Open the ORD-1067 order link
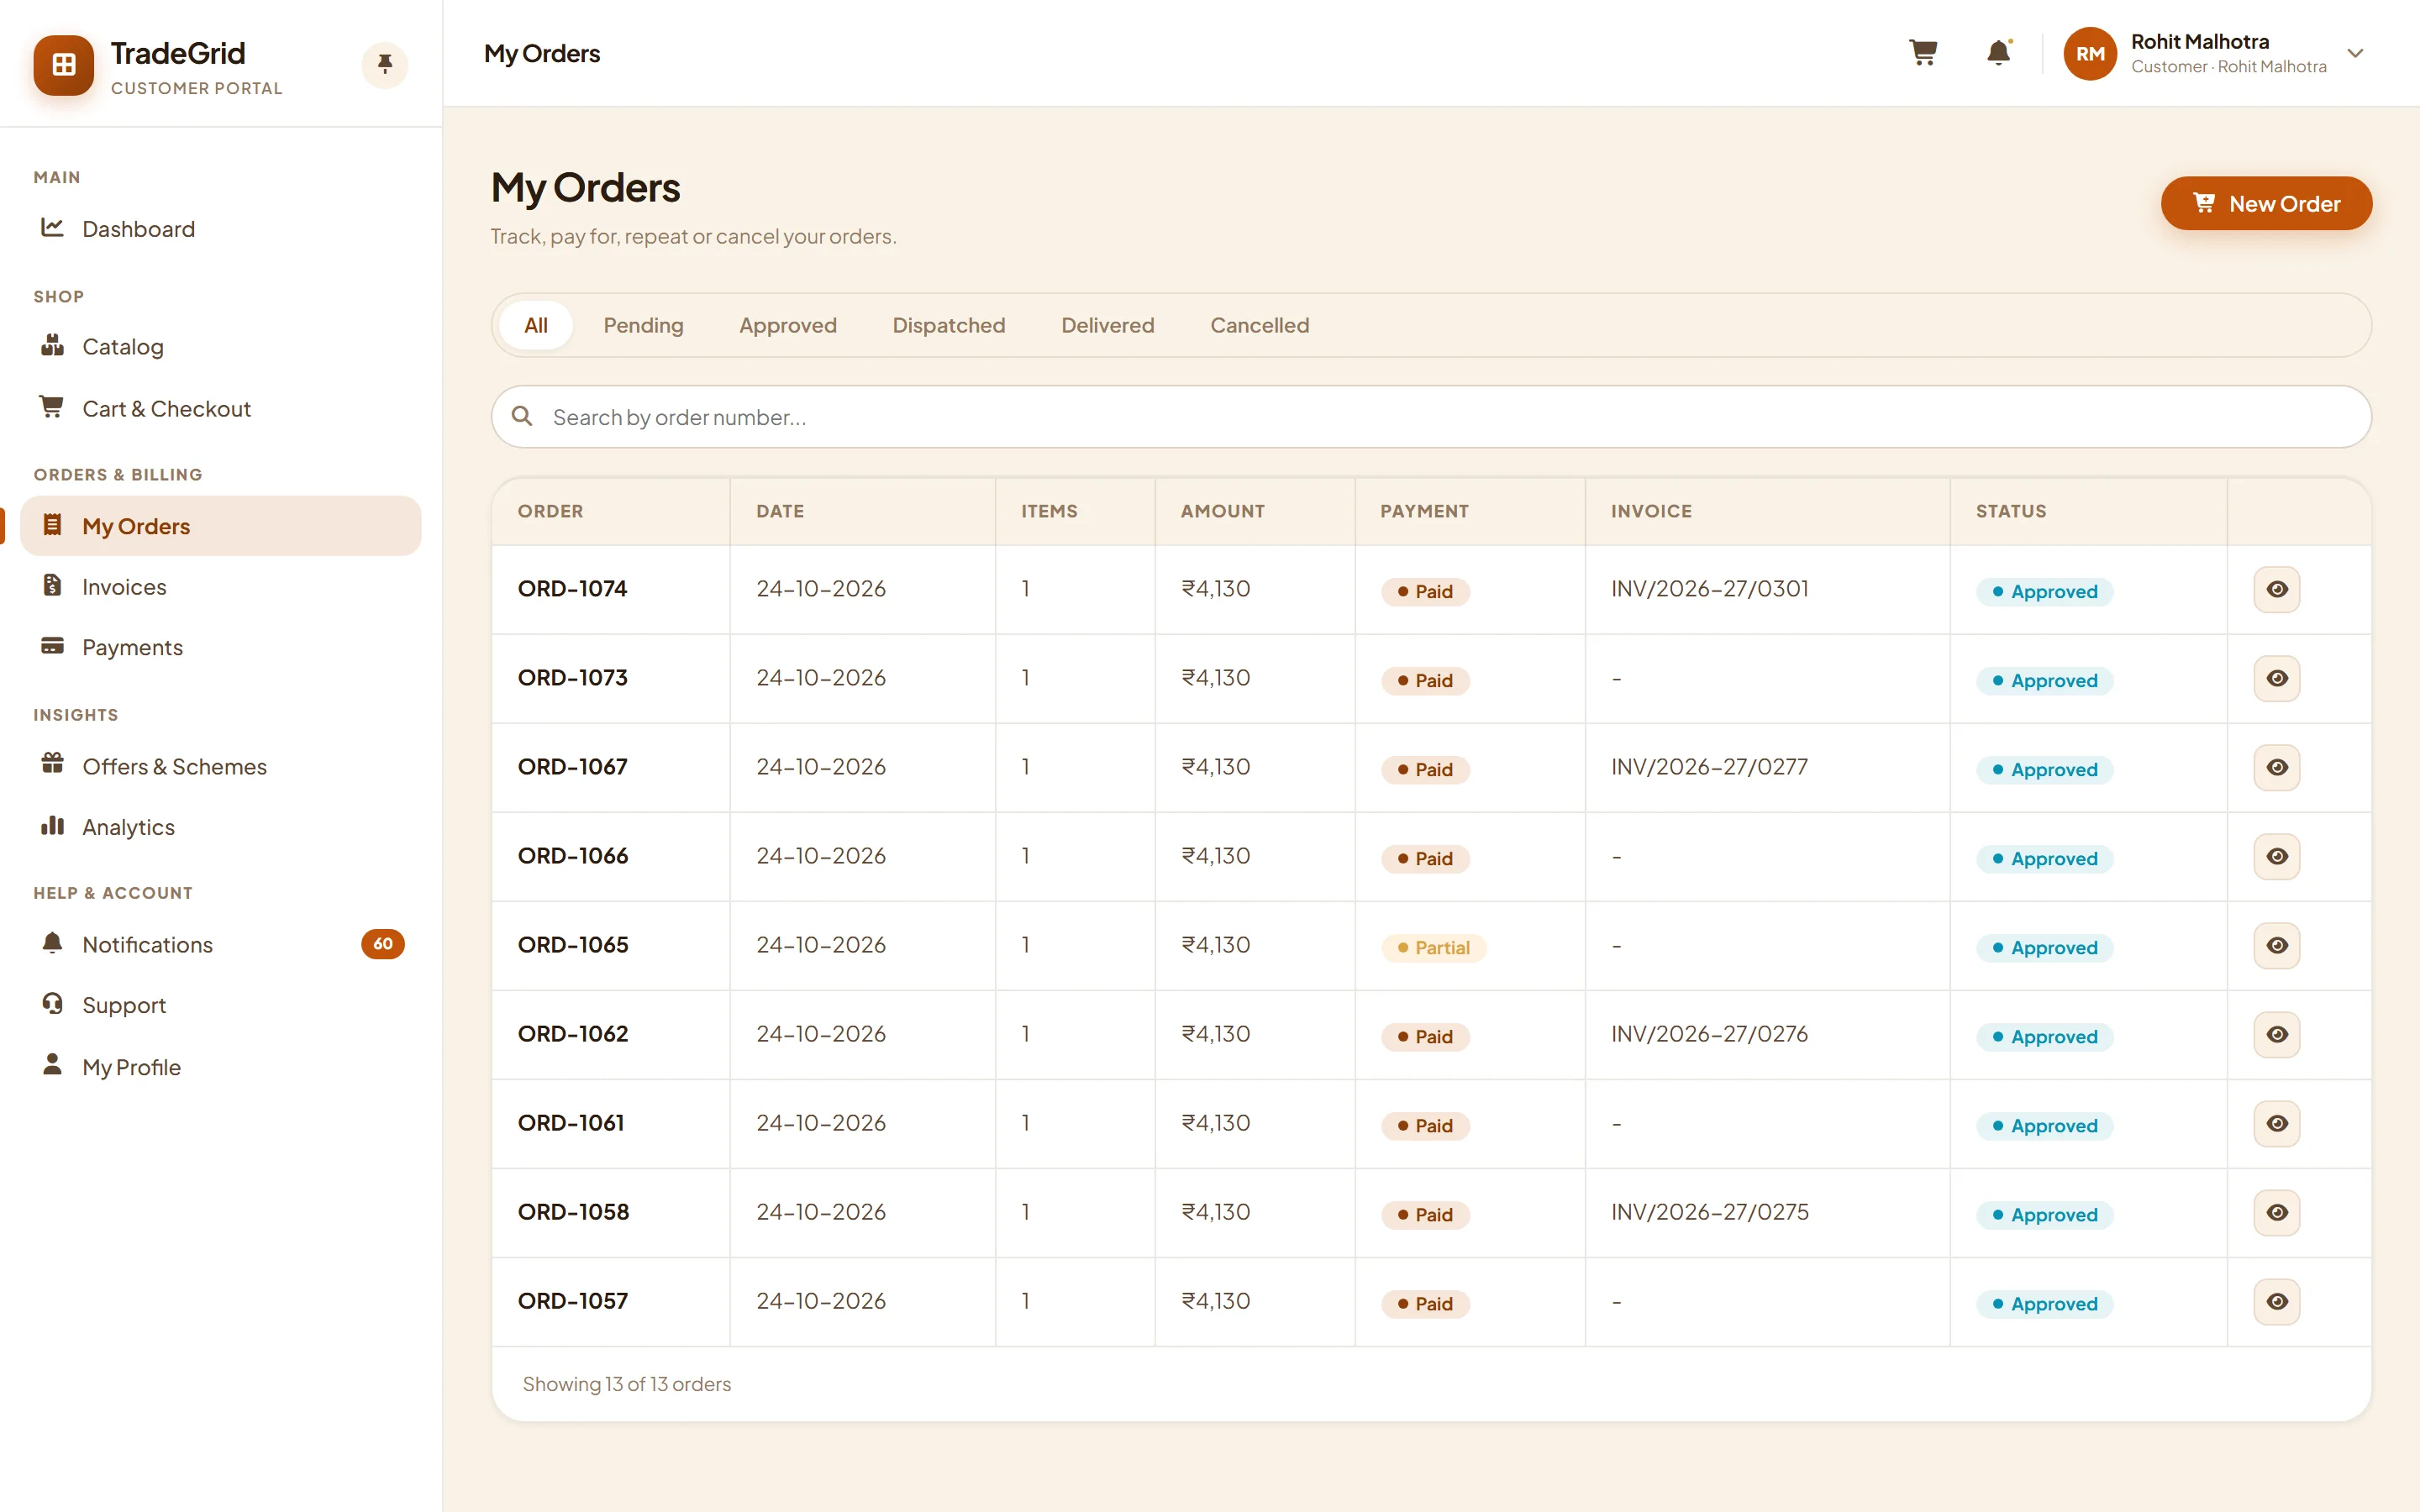The height and width of the screenshot is (1512, 2420). tap(572, 767)
